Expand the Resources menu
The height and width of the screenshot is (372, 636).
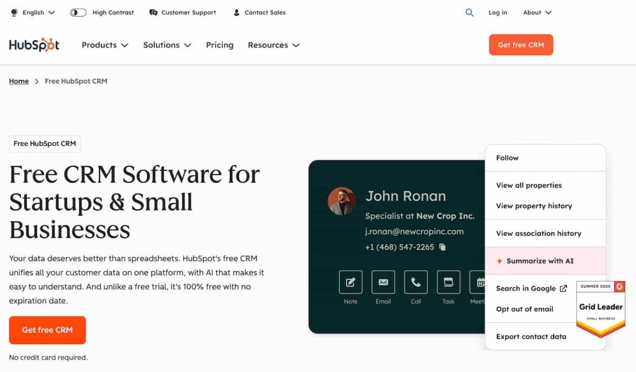click(274, 45)
